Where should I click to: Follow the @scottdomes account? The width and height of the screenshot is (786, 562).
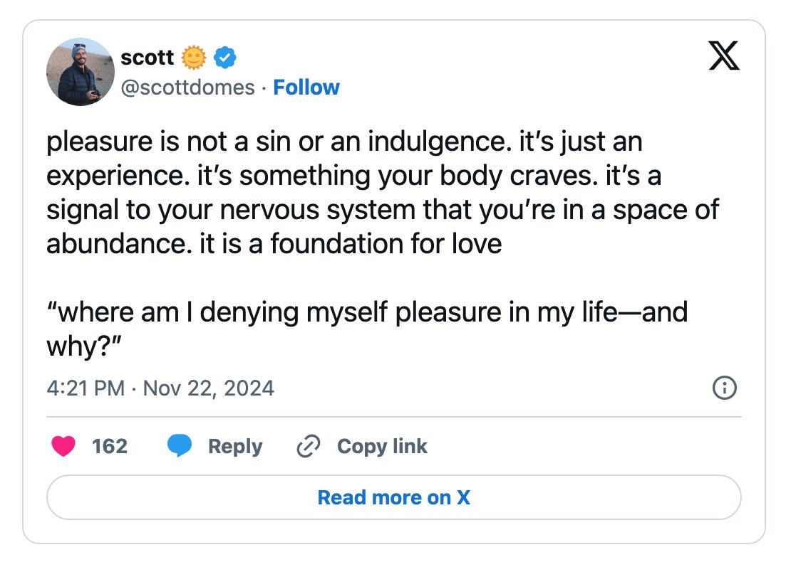(306, 88)
